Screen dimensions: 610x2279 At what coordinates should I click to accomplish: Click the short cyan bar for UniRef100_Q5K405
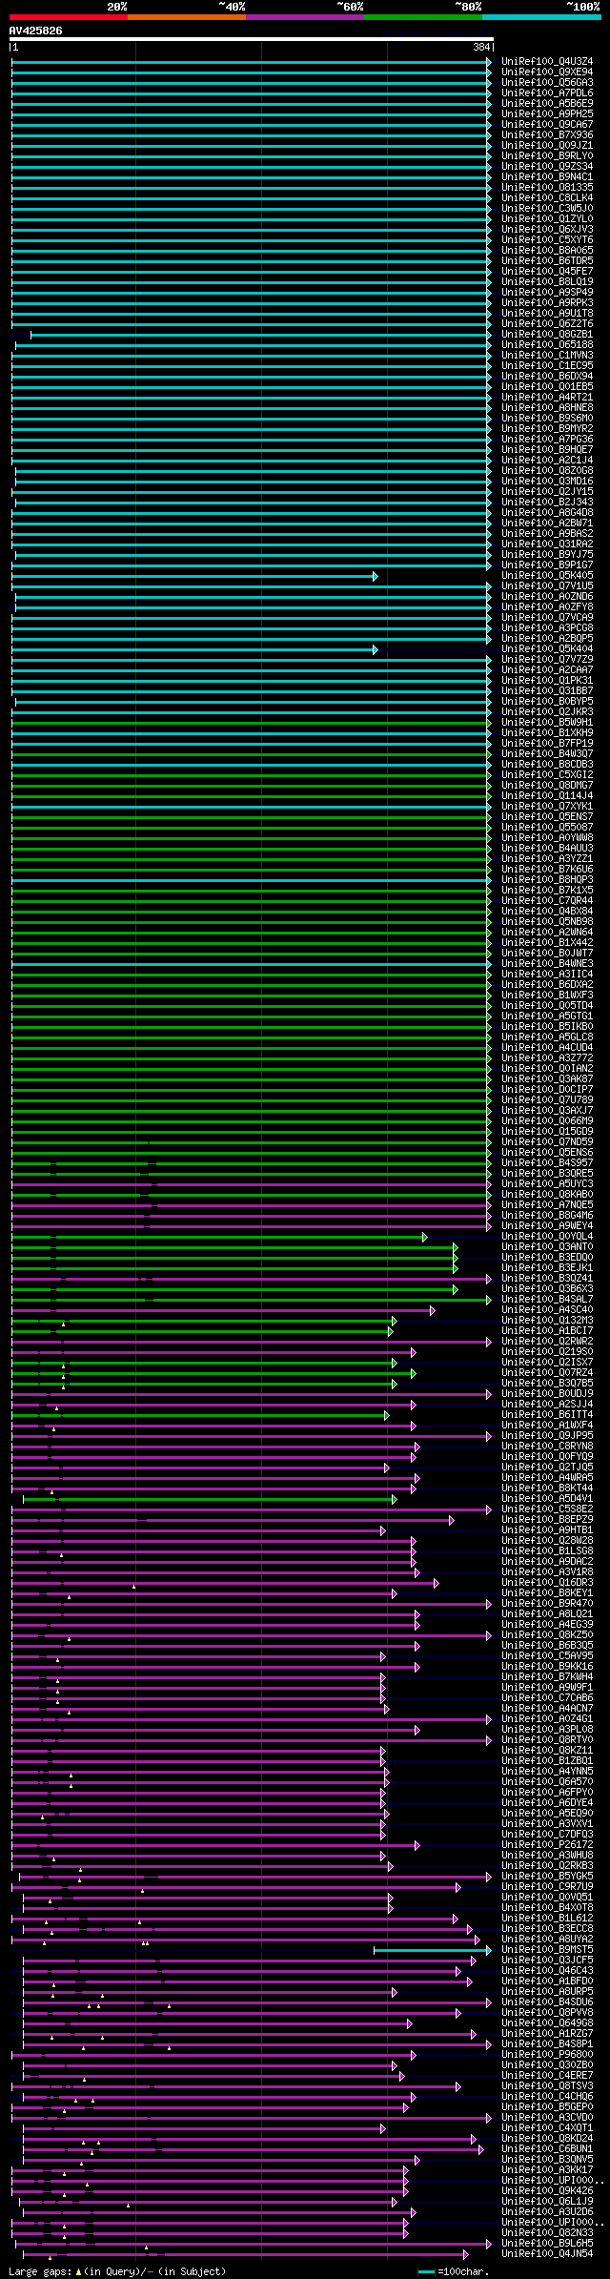tap(194, 576)
